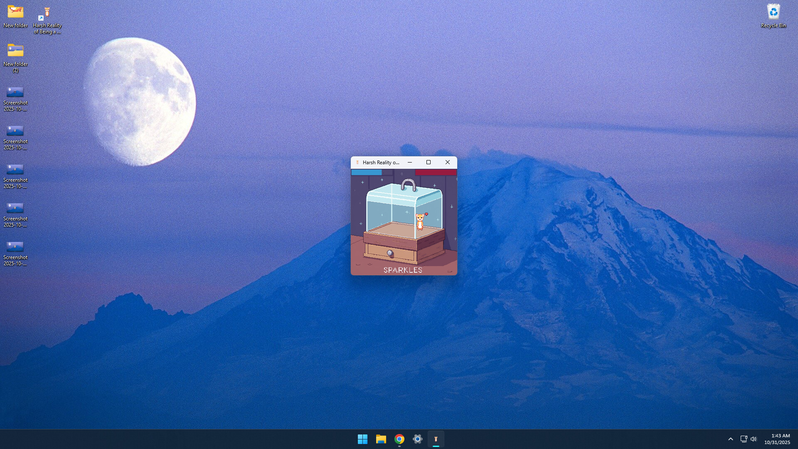The height and width of the screenshot is (449, 798).
Task: Click the hamster app icon in the title bar
Action: tap(357, 163)
